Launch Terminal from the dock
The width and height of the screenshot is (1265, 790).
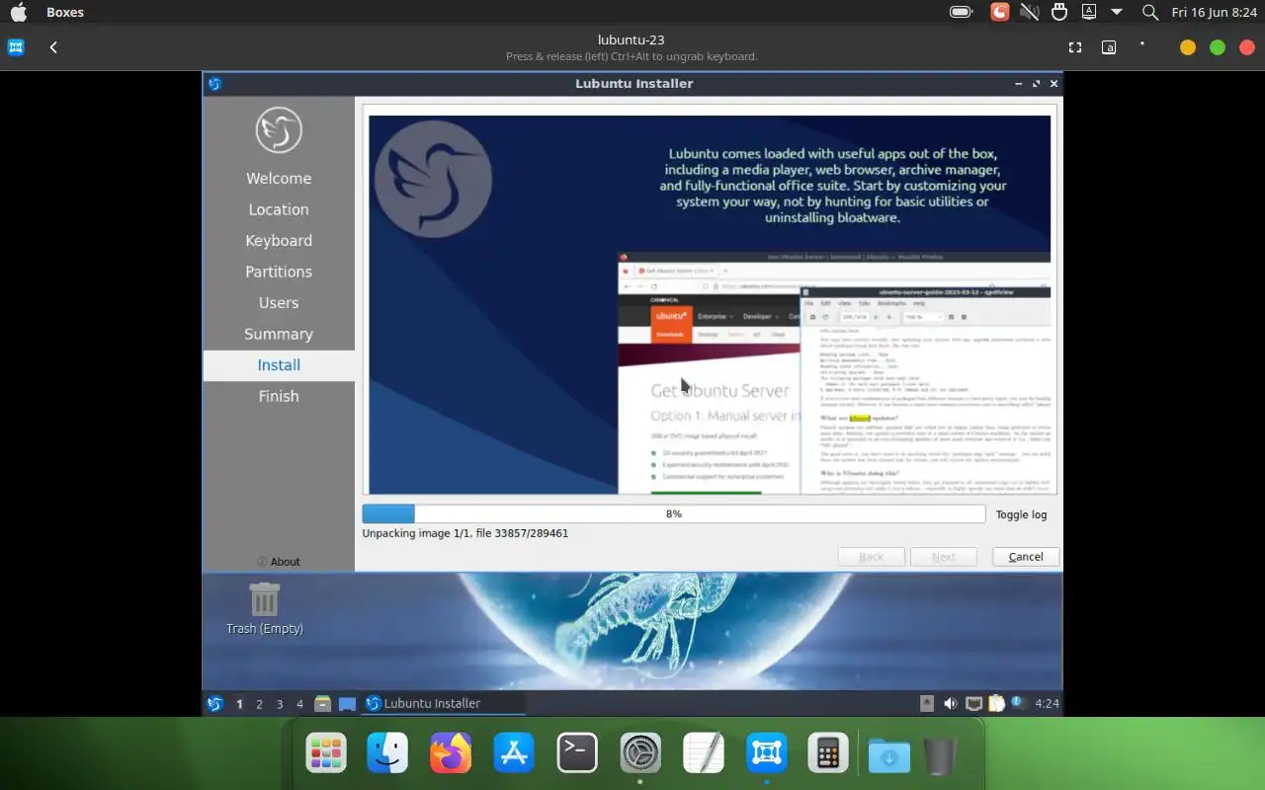tap(577, 753)
